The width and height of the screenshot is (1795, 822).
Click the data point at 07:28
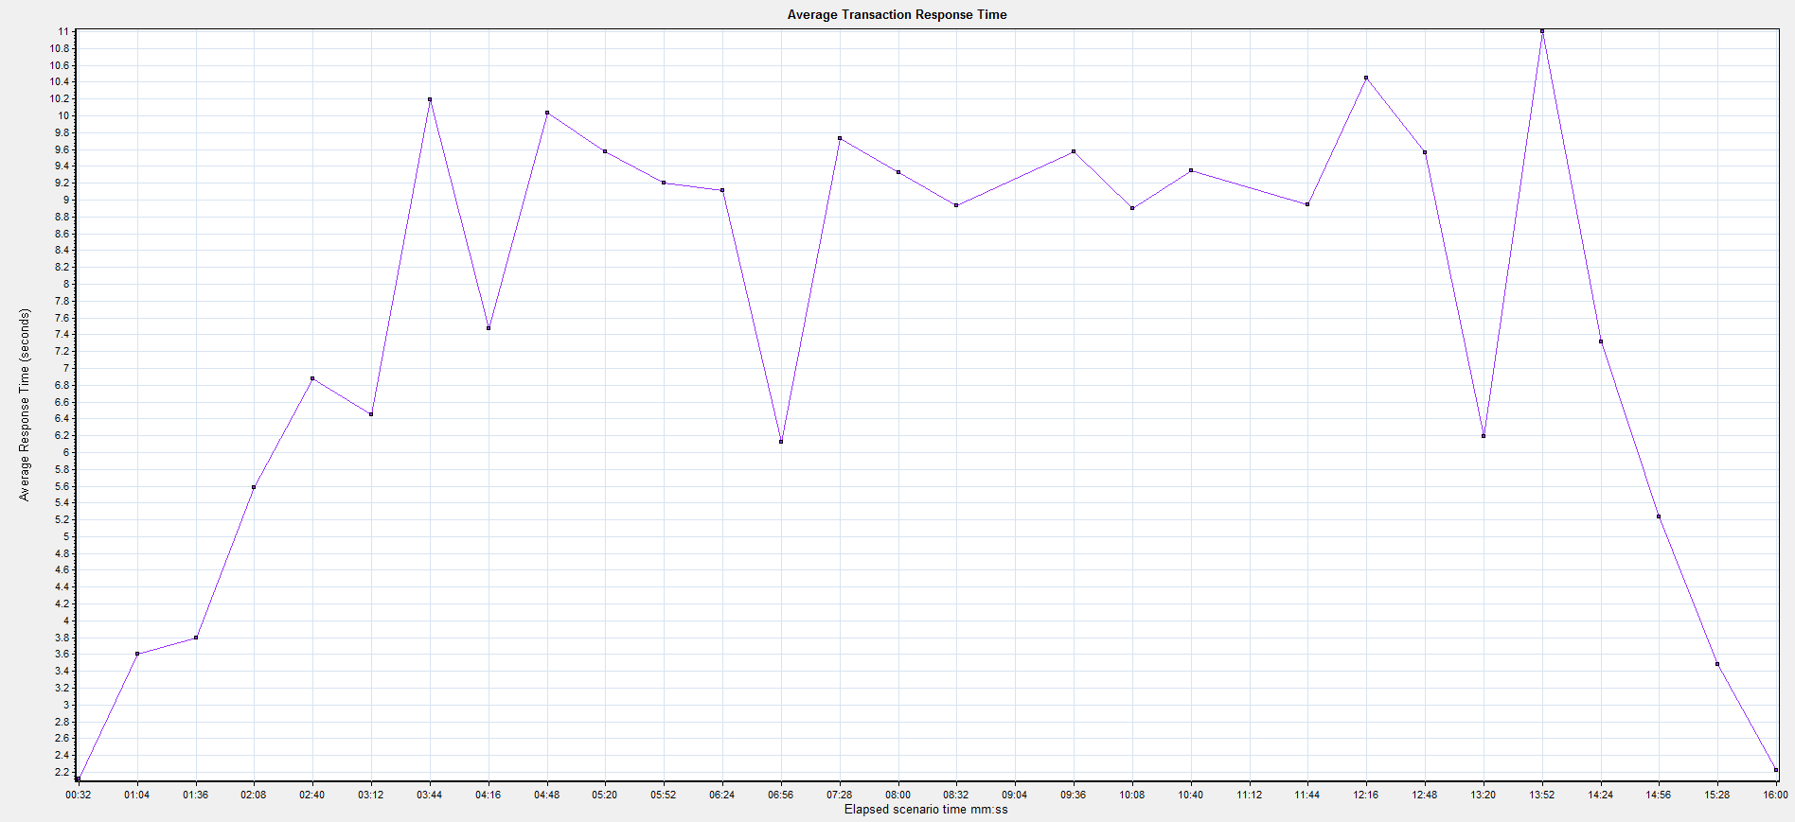[x=840, y=138]
